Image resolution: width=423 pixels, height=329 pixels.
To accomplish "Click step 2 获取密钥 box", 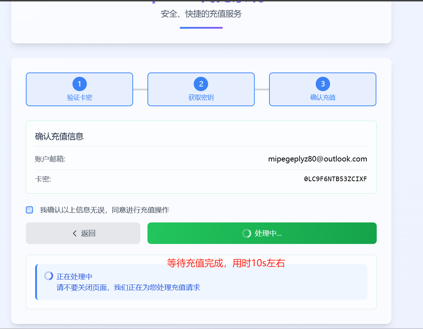I will point(201,89).
